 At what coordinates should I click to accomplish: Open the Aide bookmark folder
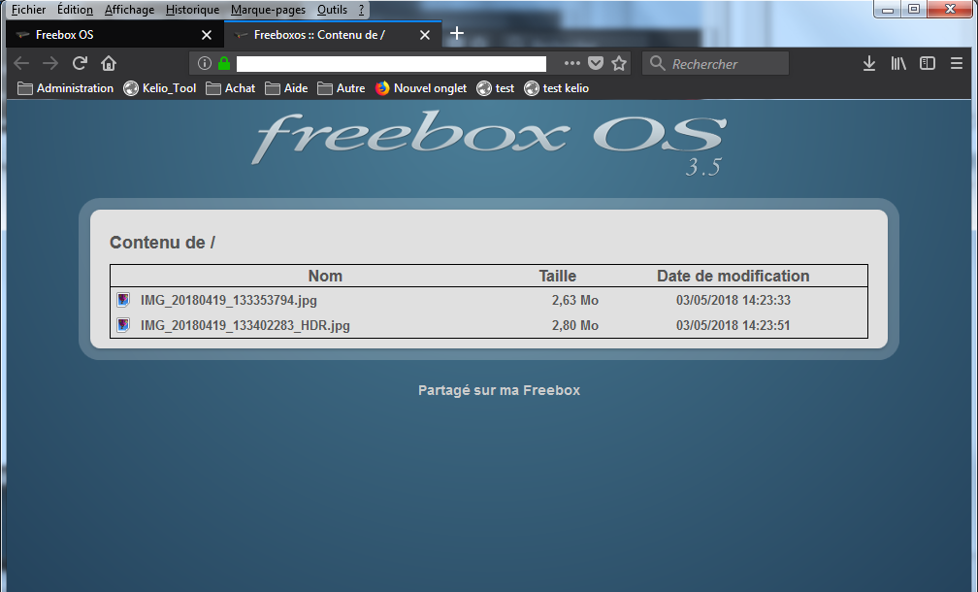pos(285,88)
